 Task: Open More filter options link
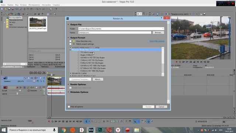click(x=157, y=41)
